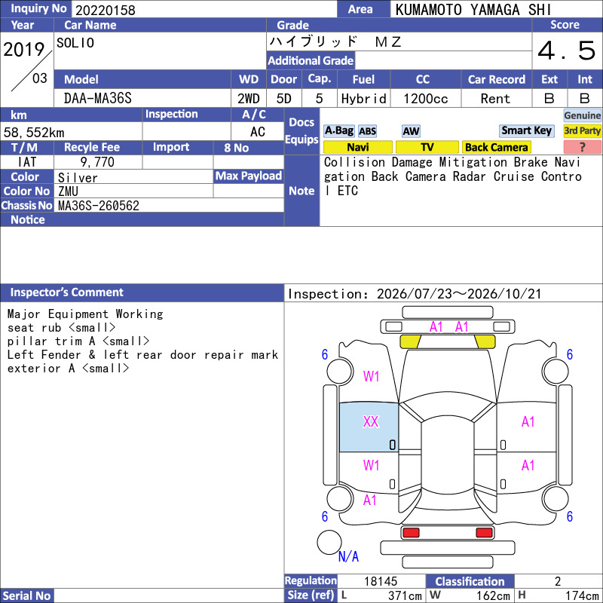Click the inquiry number 20220158
Screen dimensions: 603x603
tap(106, 10)
